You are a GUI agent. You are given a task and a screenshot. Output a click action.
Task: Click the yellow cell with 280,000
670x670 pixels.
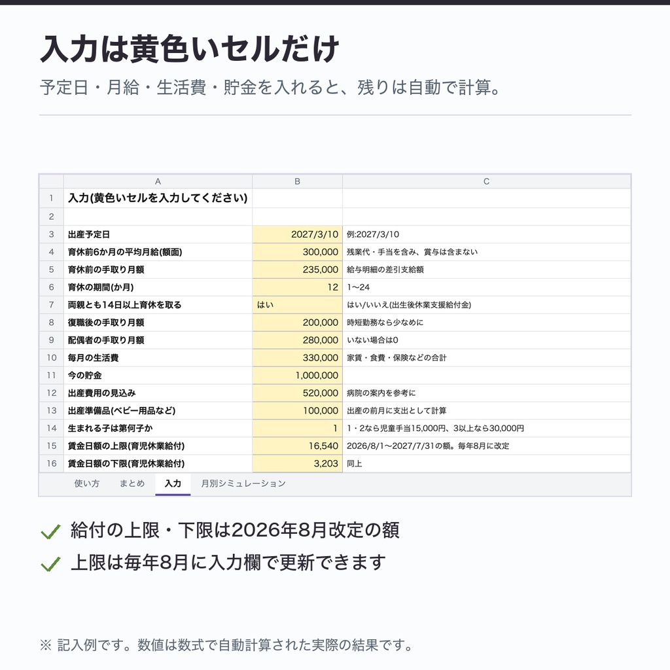[298, 340]
